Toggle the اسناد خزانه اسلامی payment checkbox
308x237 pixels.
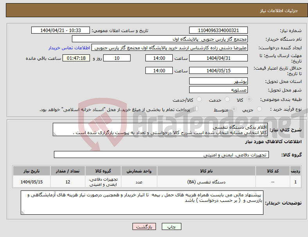[x=196, y=109]
